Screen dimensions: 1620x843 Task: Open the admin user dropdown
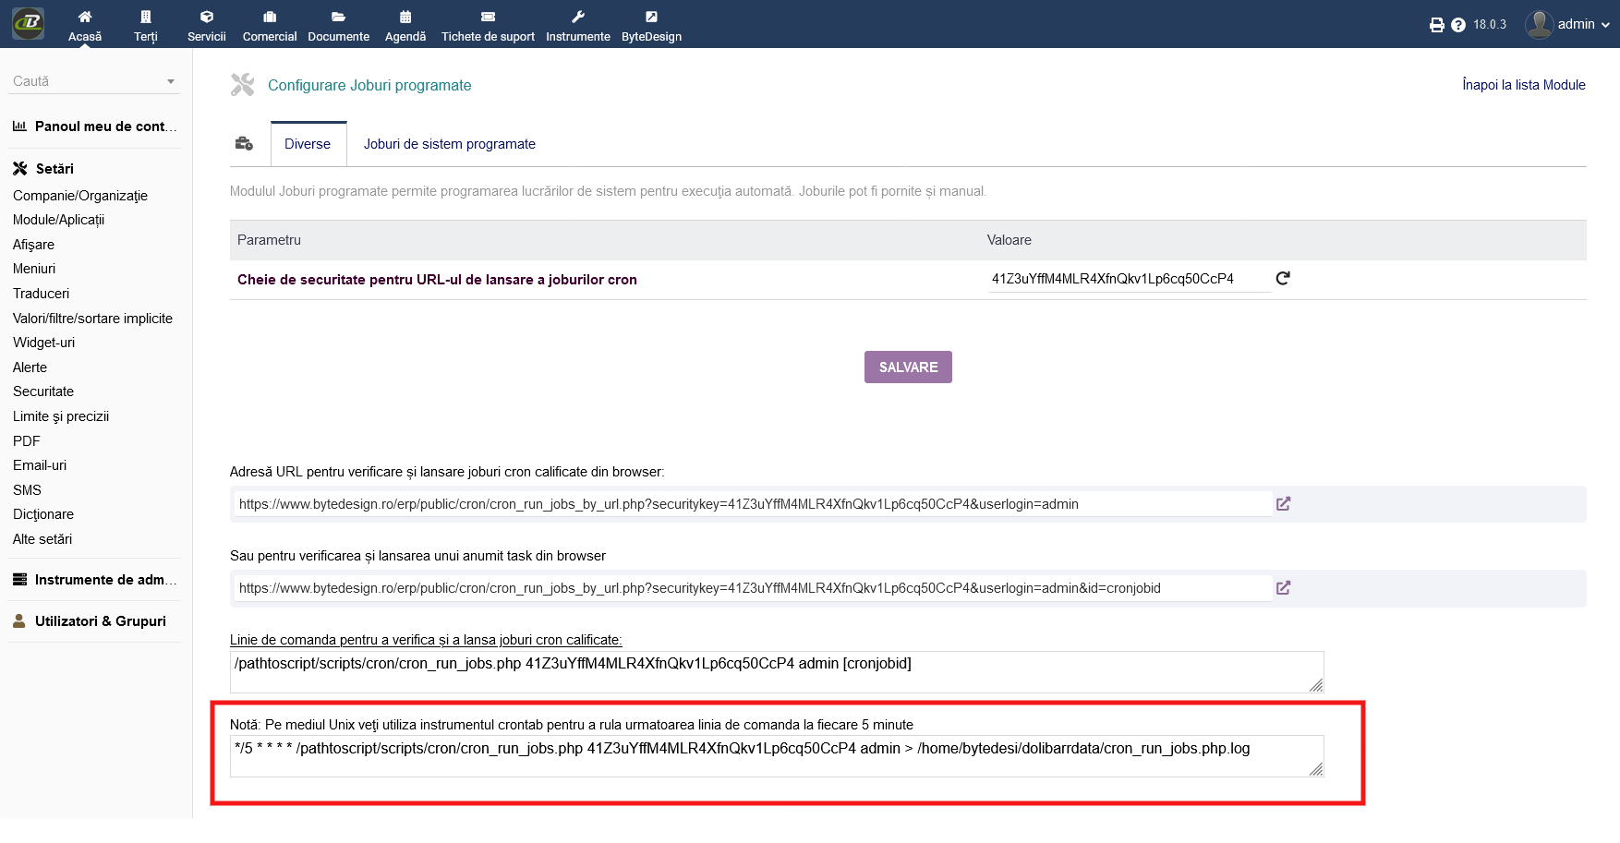(x=1568, y=25)
